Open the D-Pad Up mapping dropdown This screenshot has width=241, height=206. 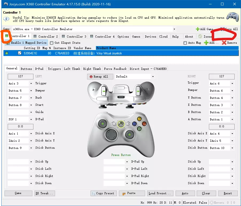127,162
